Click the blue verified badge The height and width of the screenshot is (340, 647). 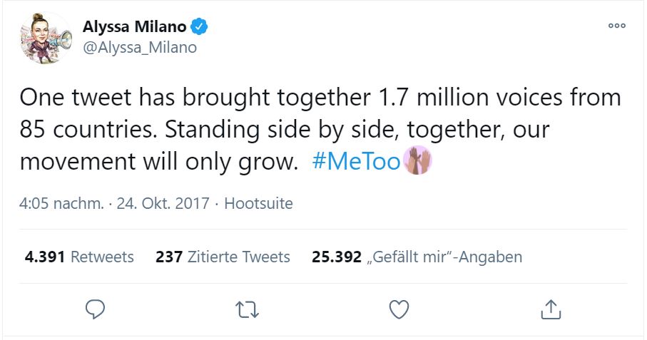point(202,27)
